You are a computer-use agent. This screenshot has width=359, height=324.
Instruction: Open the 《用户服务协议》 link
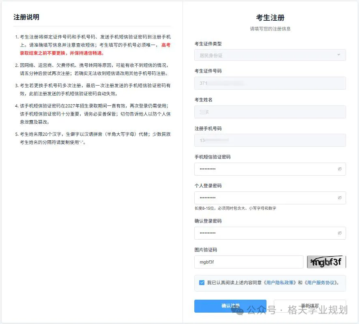[320, 283]
